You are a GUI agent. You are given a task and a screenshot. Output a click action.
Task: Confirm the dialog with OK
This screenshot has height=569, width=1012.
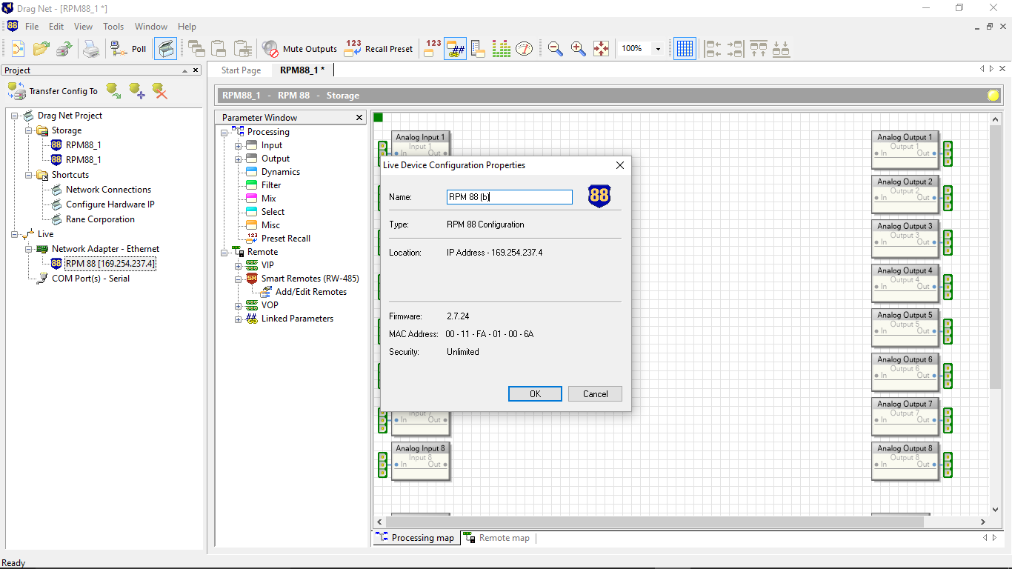(x=535, y=394)
